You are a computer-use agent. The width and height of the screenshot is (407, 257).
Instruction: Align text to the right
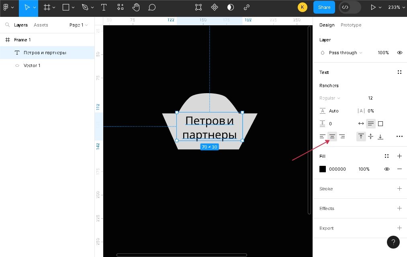[x=342, y=137]
